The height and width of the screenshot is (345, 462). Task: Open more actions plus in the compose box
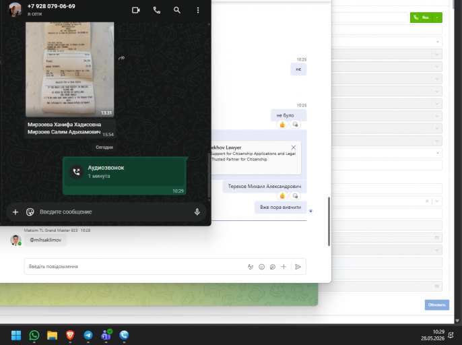coord(284,267)
